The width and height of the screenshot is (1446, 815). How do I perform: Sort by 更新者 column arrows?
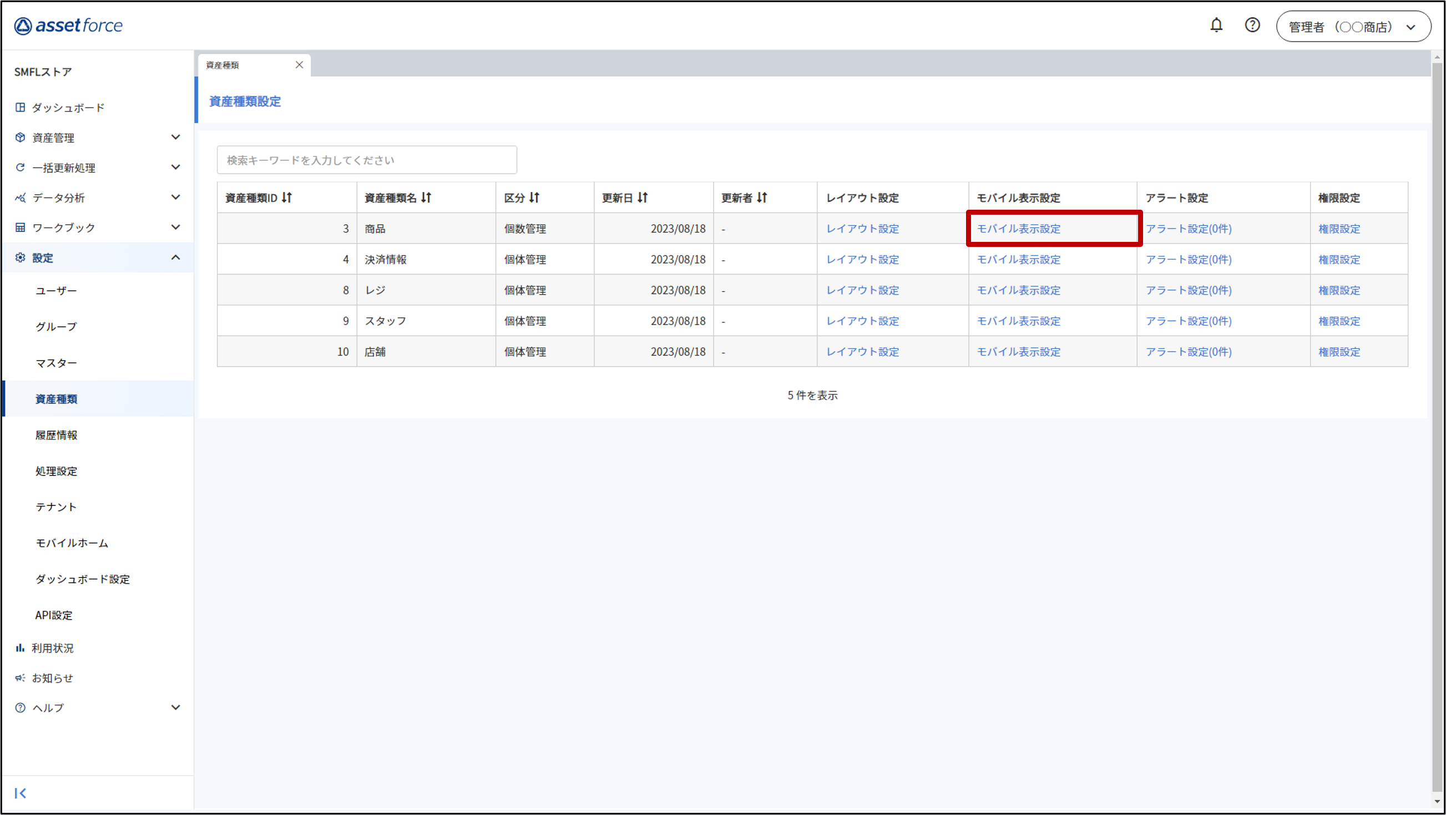762,198
